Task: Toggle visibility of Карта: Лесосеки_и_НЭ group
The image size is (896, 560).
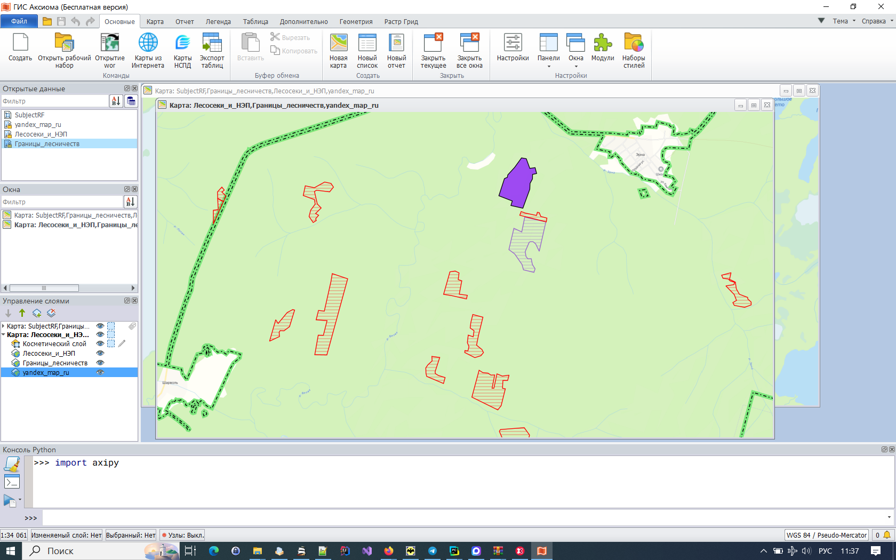Action: click(x=100, y=334)
